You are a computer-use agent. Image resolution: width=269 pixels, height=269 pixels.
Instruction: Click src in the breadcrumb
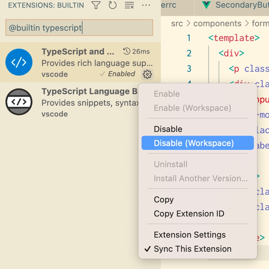pyautogui.click(x=177, y=23)
